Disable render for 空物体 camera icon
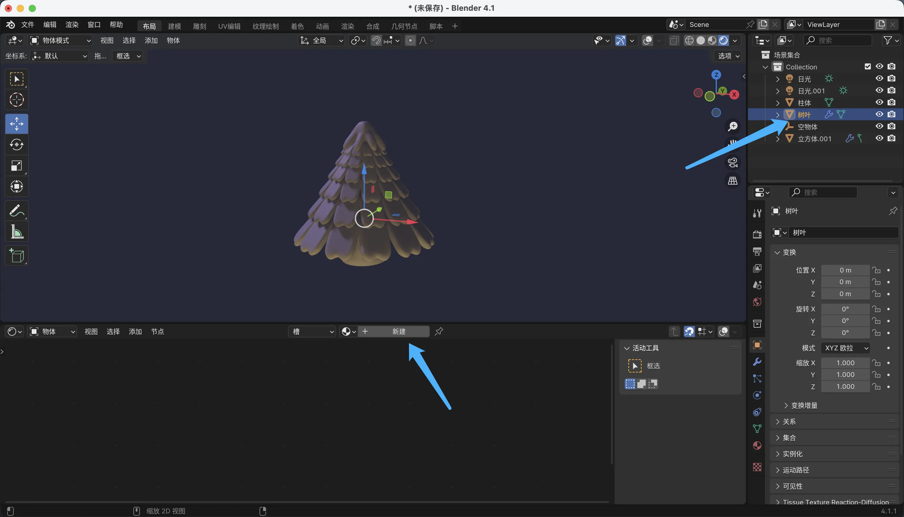904x517 pixels. click(891, 127)
